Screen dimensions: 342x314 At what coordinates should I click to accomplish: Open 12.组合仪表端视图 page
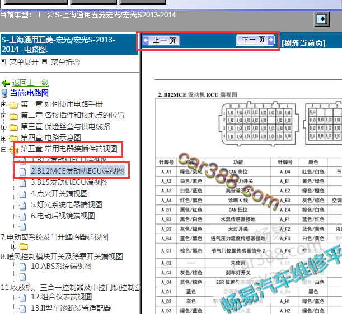(62, 297)
